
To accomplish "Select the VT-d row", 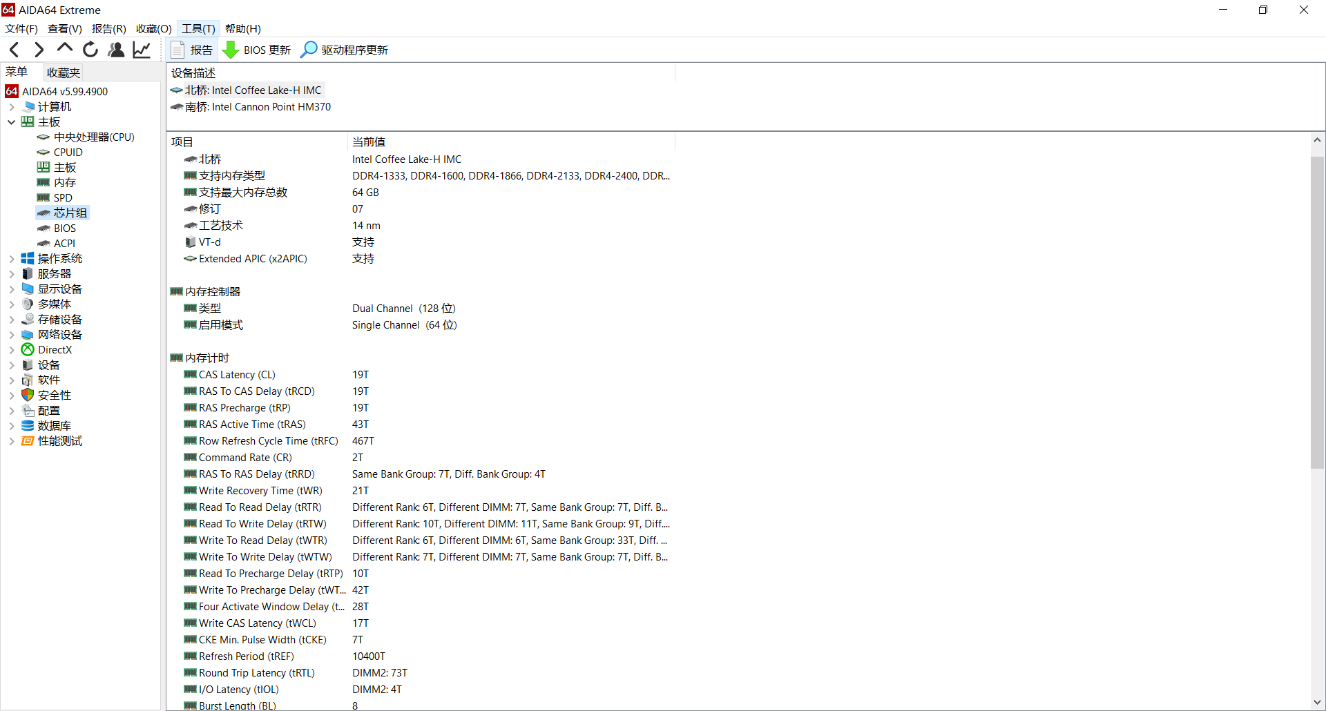I will point(421,242).
